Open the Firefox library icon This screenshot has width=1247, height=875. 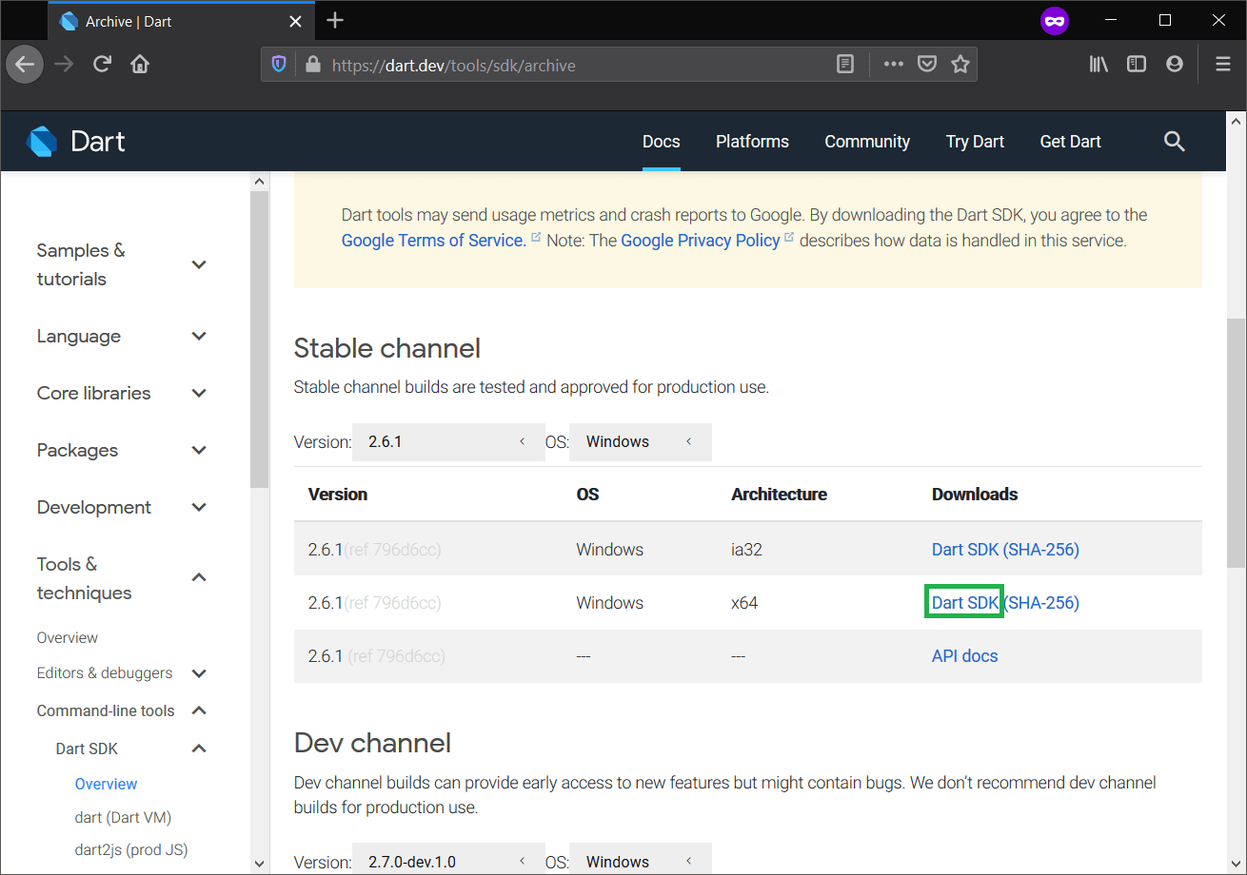(x=1098, y=64)
